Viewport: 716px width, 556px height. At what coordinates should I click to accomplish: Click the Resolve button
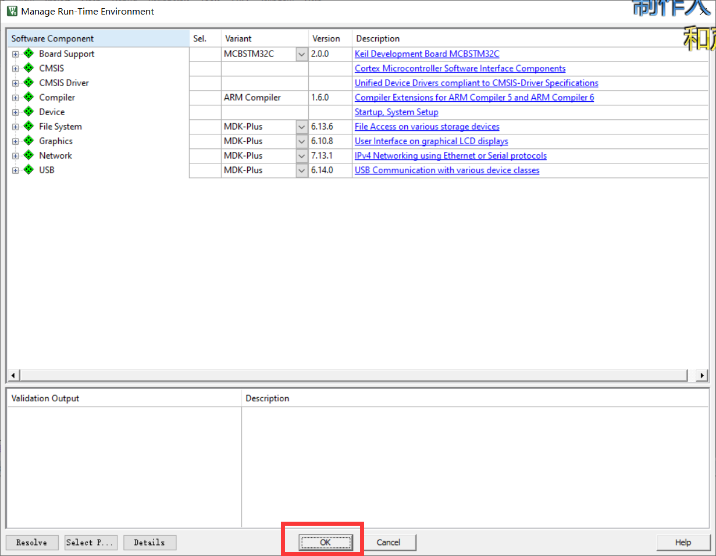(x=32, y=542)
